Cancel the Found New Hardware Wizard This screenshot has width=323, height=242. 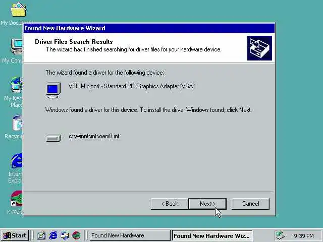pos(250,204)
